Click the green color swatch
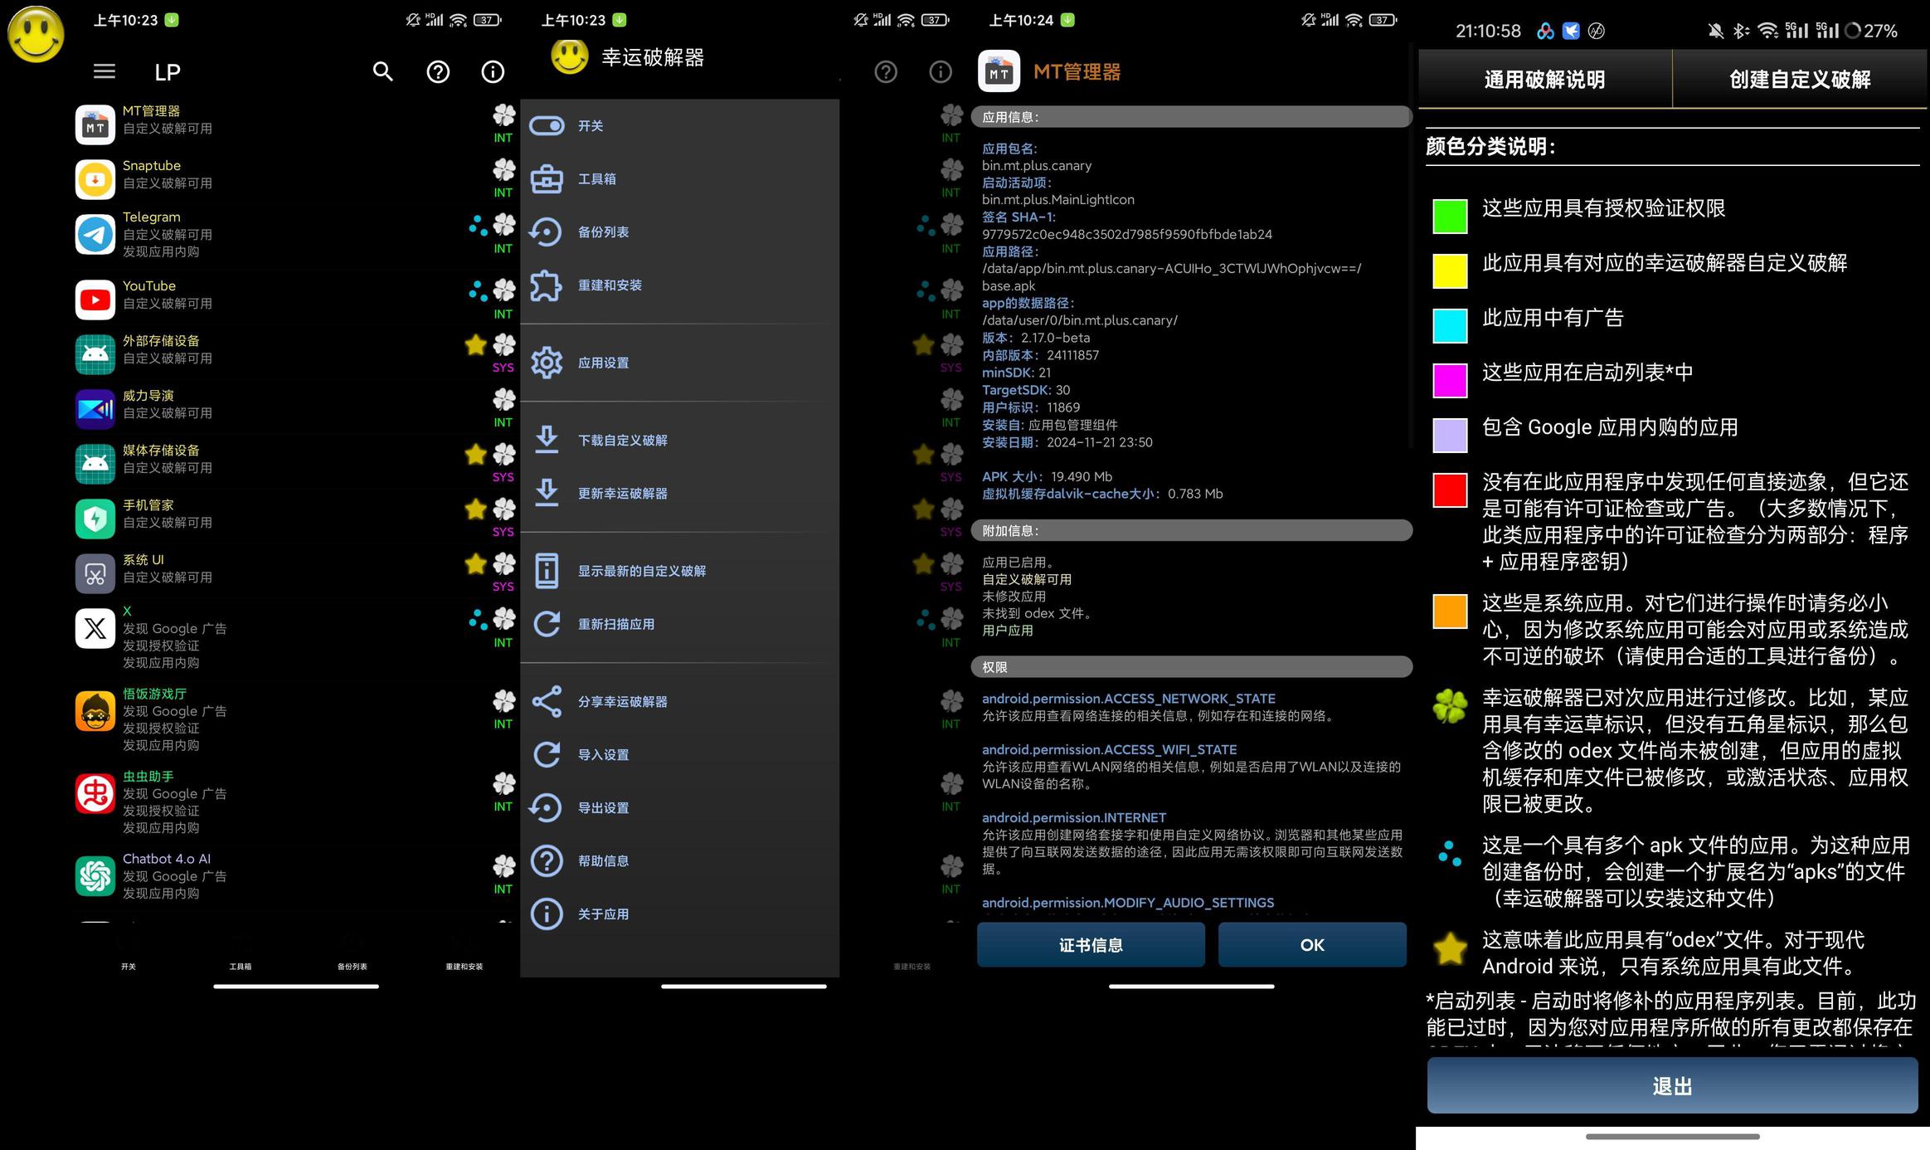Image resolution: width=1930 pixels, height=1150 pixels. (x=1450, y=216)
